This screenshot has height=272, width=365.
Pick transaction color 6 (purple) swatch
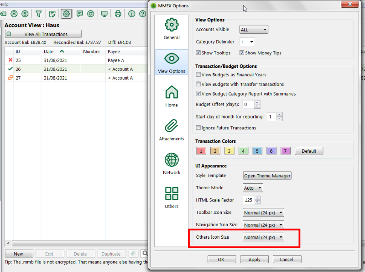coord(271,151)
